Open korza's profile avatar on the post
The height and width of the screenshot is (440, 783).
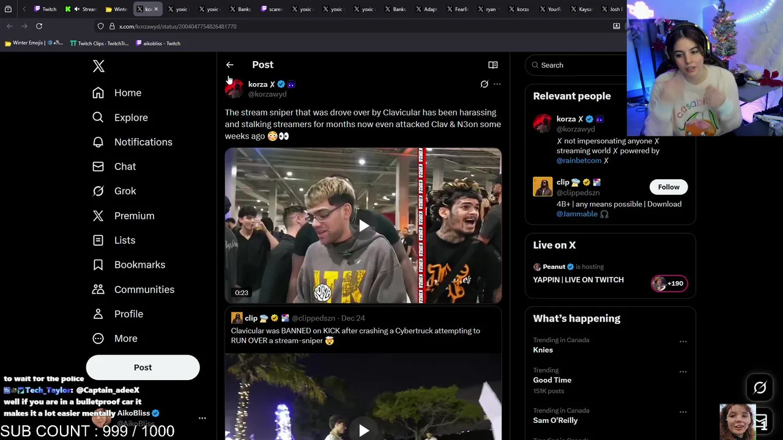pos(234,89)
